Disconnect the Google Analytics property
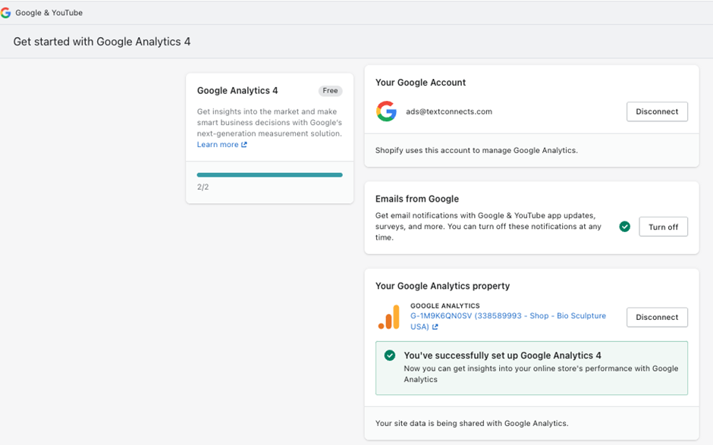713x445 pixels. [x=657, y=317]
